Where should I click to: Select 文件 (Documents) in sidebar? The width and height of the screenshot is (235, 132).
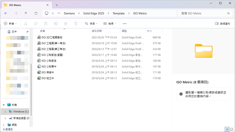point(14,31)
